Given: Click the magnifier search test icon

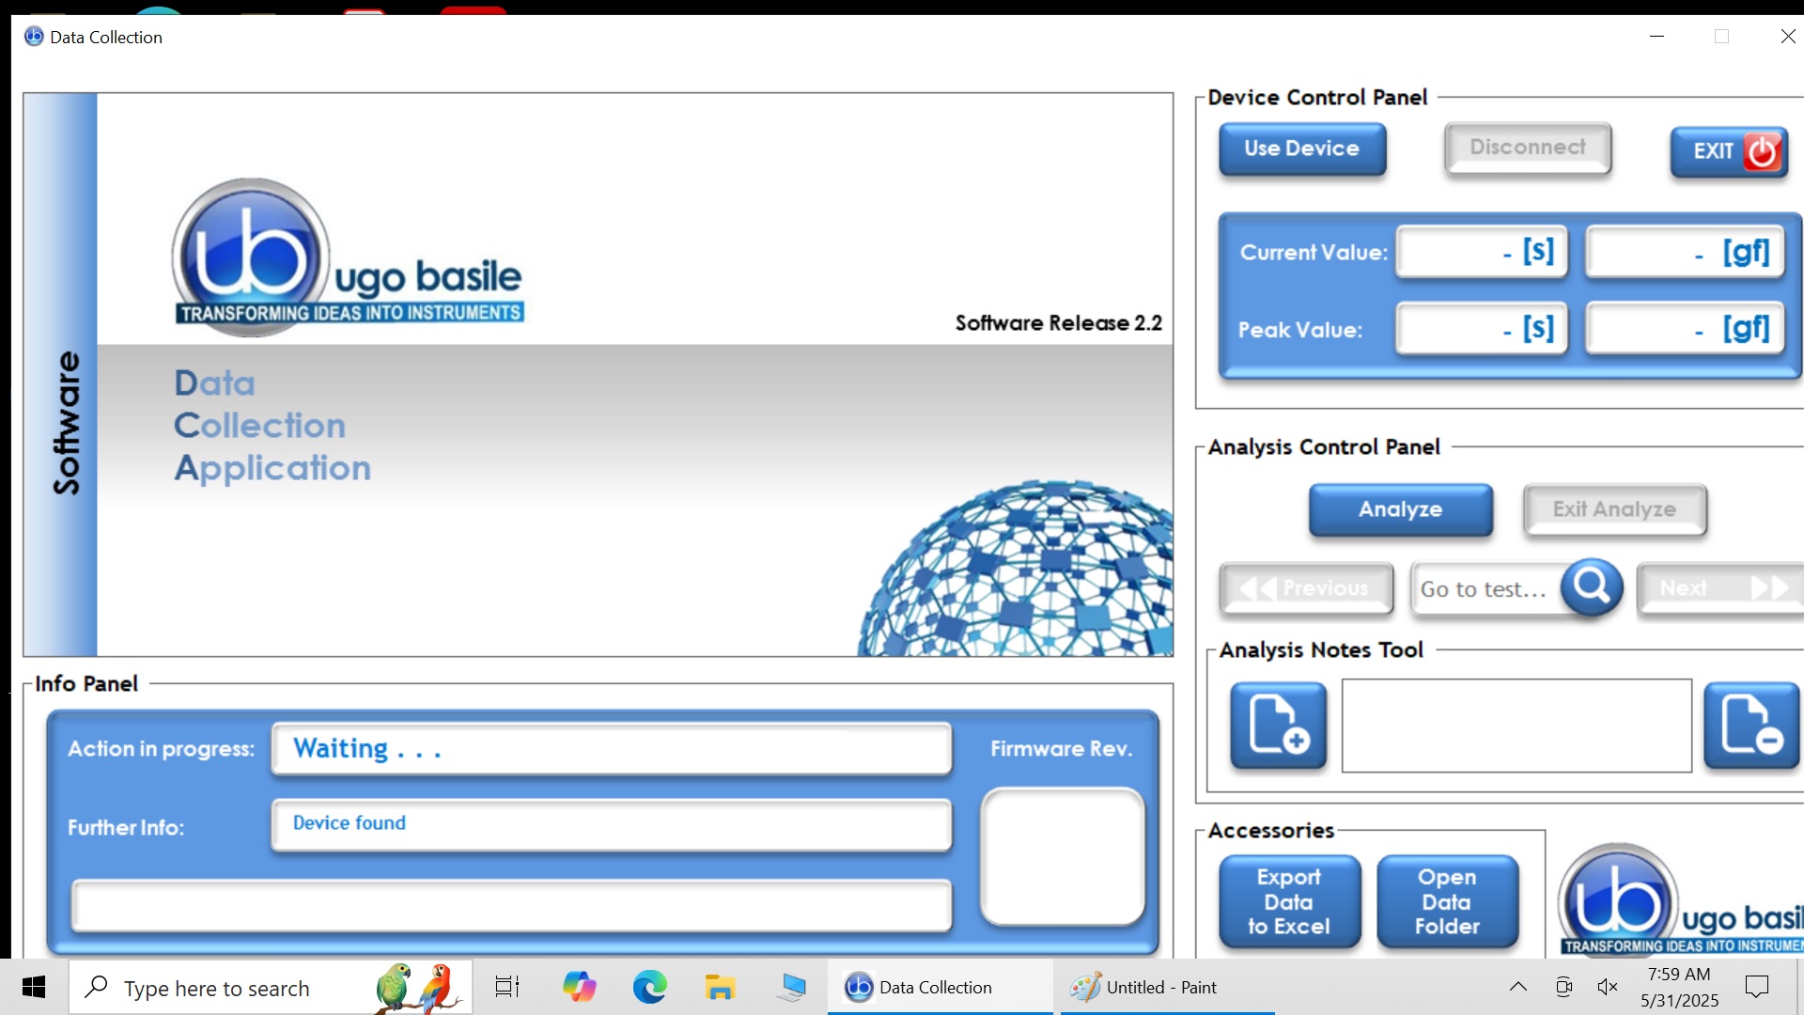Looking at the screenshot, I should 1592,587.
